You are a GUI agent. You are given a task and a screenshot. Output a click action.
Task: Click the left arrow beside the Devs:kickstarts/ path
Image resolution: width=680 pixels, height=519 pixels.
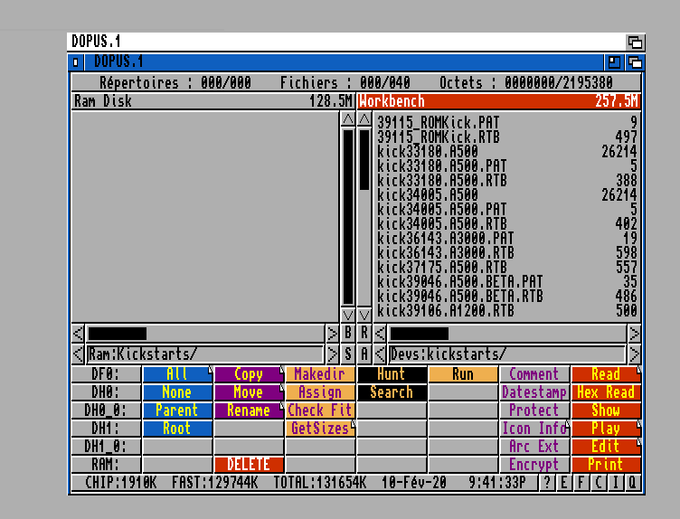[x=380, y=354]
